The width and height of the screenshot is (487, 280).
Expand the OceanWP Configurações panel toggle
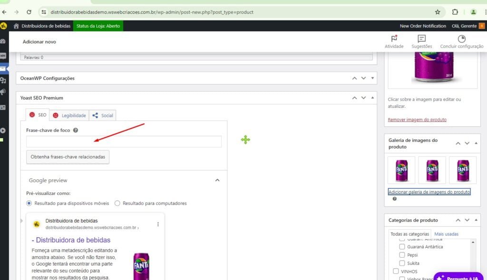pos(372,78)
